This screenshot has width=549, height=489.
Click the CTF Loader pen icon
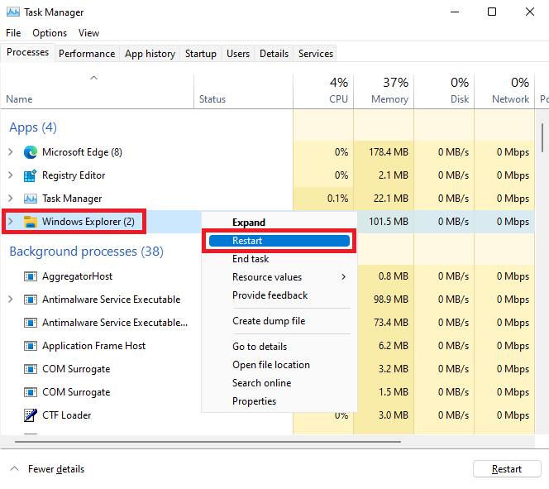point(31,415)
